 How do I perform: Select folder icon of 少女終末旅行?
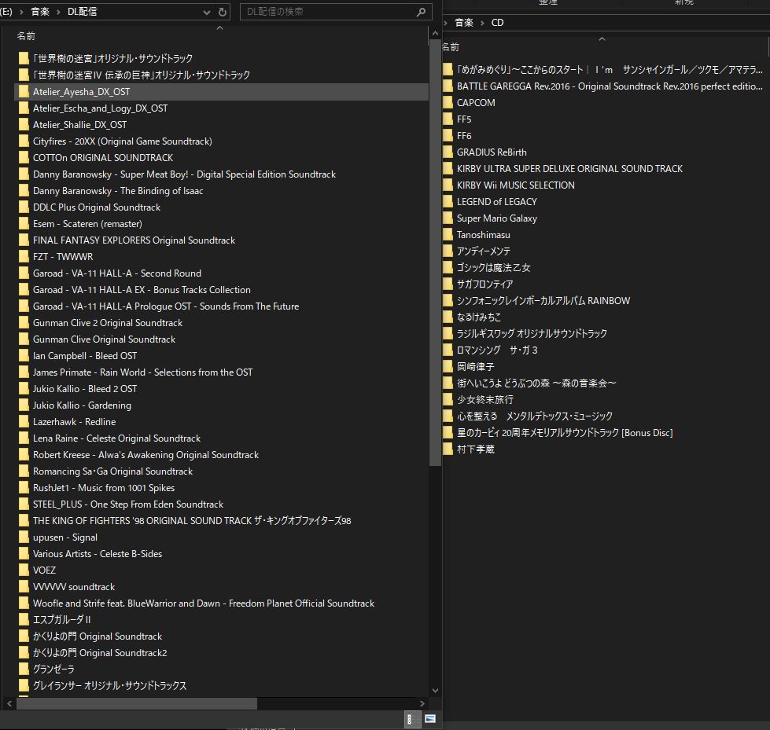click(x=448, y=400)
